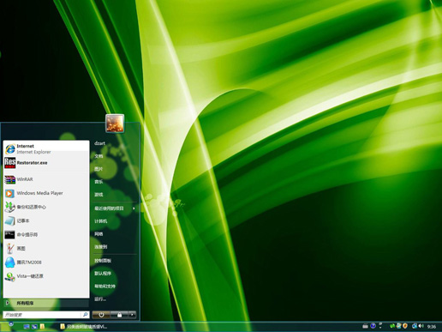Launch Restorator.exe from the pinned list
442x332 pixels.
click(x=46, y=163)
